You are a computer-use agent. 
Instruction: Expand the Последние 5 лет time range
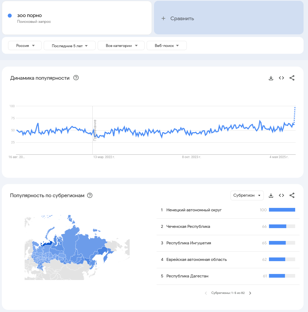click(x=69, y=46)
